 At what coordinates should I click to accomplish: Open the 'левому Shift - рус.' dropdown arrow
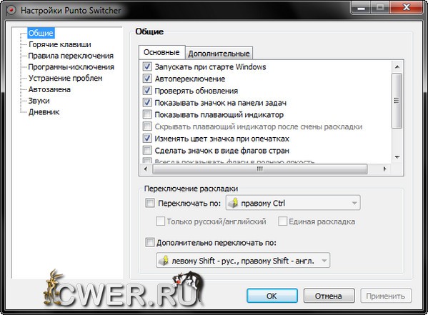[324, 261]
